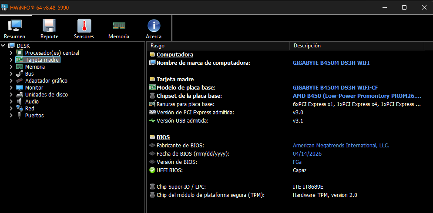Expand the Monitor tree node
The width and height of the screenshot is (433, 213).
tap(11, 88)
